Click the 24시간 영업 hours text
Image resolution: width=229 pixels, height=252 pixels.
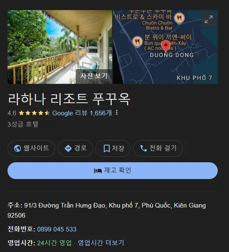54,243
